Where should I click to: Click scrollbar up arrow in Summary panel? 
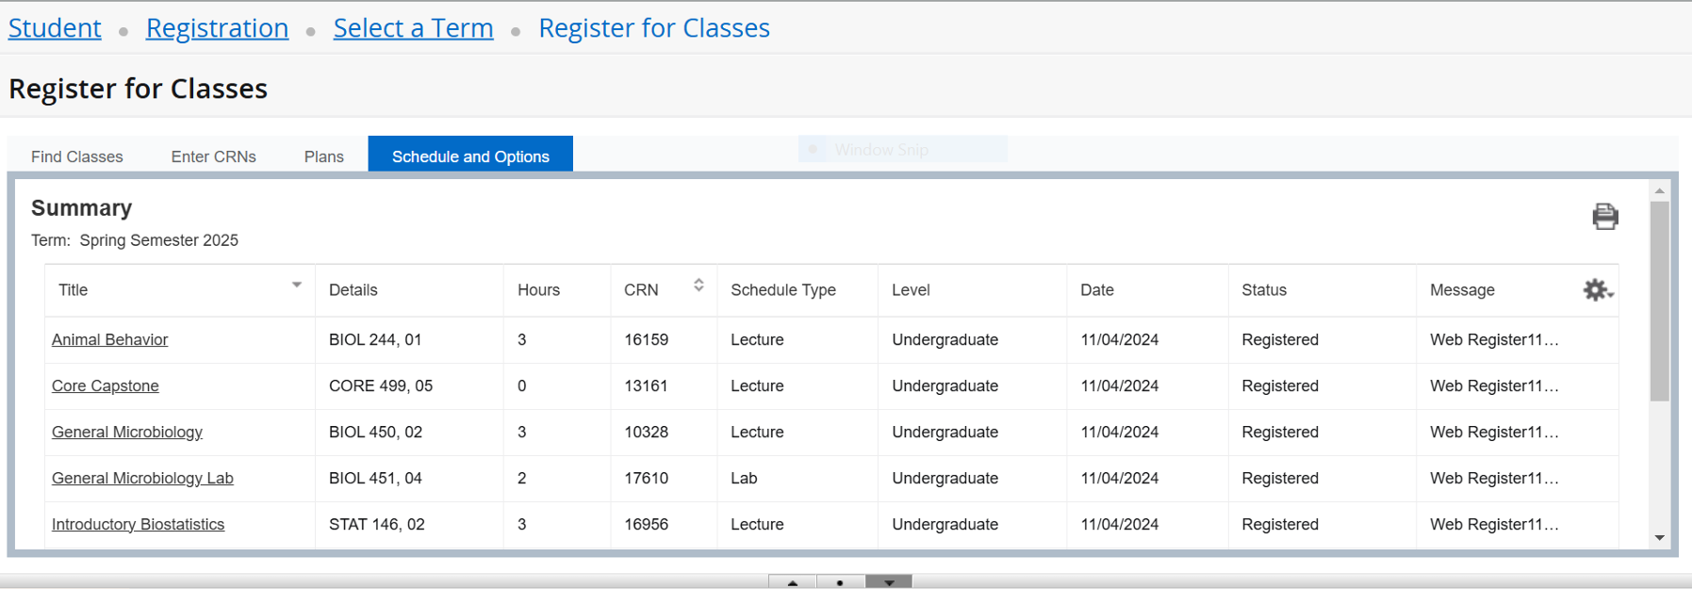point(1659,191)
